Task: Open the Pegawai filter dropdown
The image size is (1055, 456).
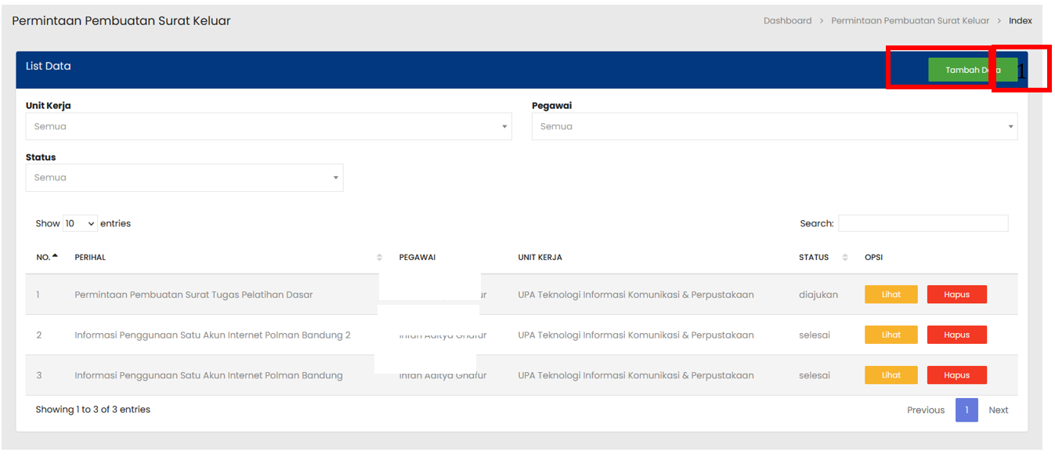Action: tap(774, 127)
